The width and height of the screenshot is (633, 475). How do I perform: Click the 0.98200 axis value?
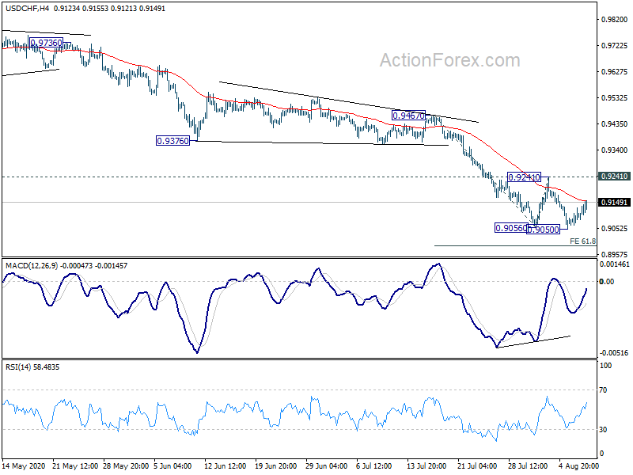click(x=615, y=19)
